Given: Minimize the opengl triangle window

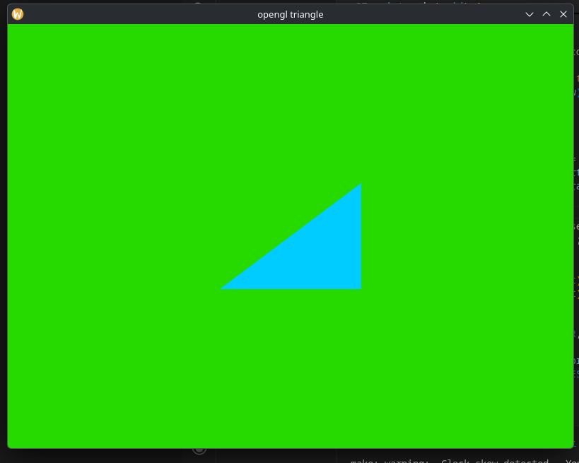Looking at the screenshot, I should [x=530, y=14].
